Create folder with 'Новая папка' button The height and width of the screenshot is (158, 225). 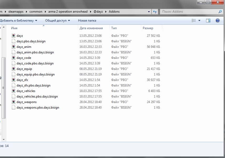point(87,21)
